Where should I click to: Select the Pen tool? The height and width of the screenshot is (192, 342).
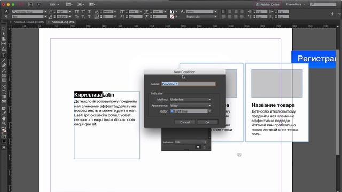click(x=4, y=65)
